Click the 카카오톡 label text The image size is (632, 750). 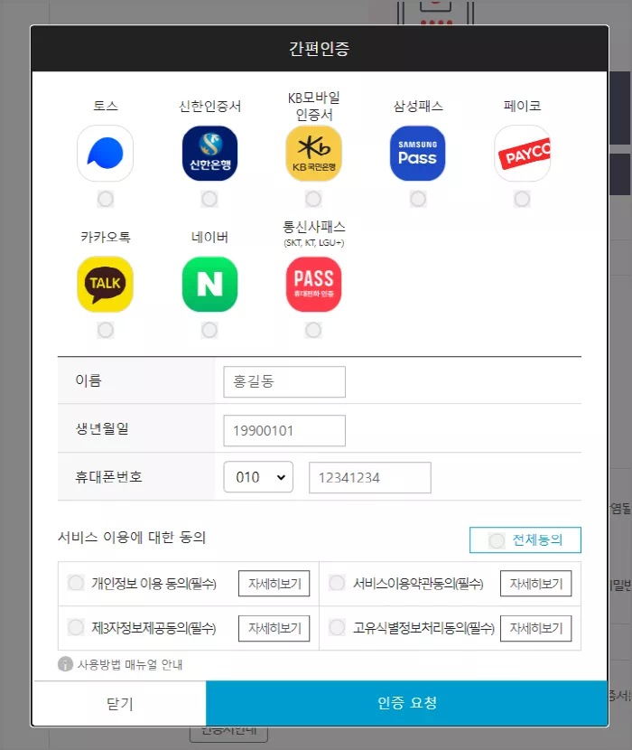105,237
